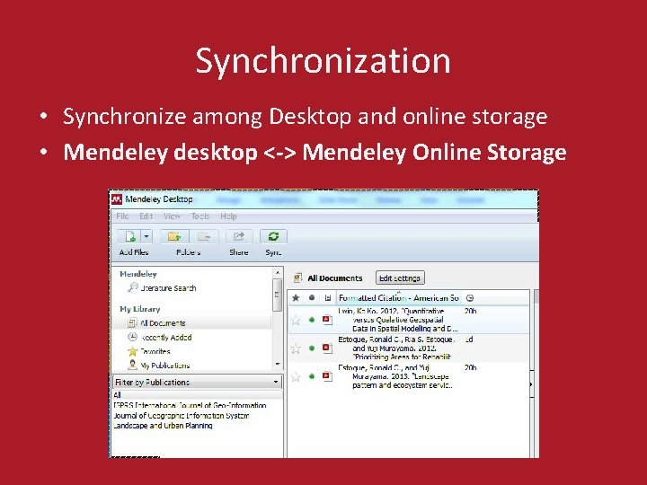Click the create Folders icon
This screenshot has height=485, width=647.
pos(174,236)
